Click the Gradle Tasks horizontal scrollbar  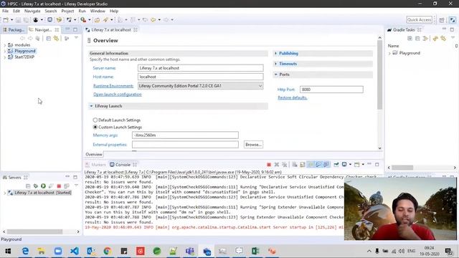(402, 168)
